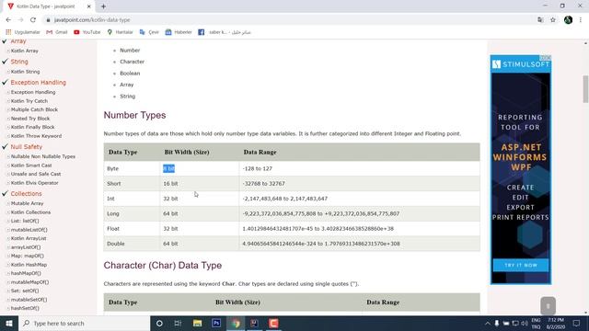Open List: listOf() sidebar link
The height and width of the screenshot is (331, 589).
tap(25, 221)
